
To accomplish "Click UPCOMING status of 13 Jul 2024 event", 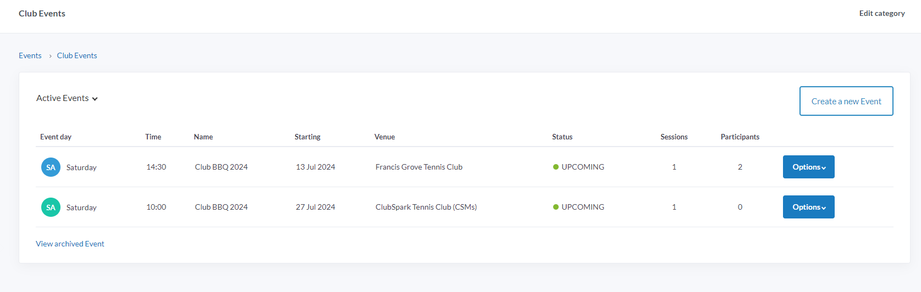I will [x=582, y=167].
